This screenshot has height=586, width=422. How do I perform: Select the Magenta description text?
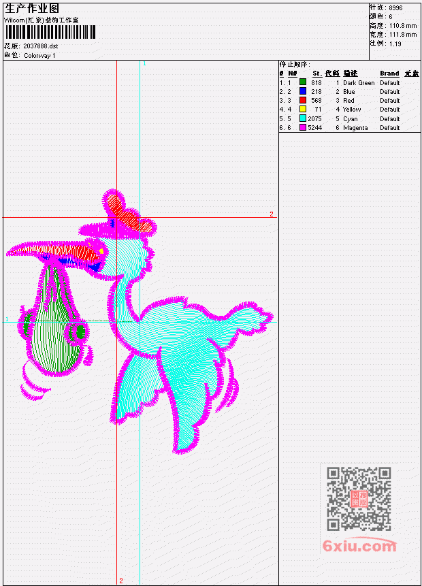pos(355,128)
